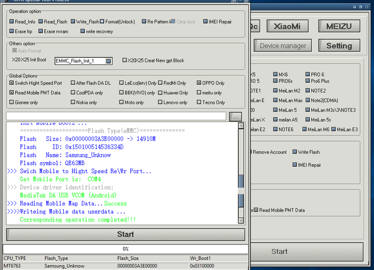This screenshot has height=270, width=374.
Task: Open the EMMC_Flash_Init_1 dropdown
Action: (x=108, y=61)
